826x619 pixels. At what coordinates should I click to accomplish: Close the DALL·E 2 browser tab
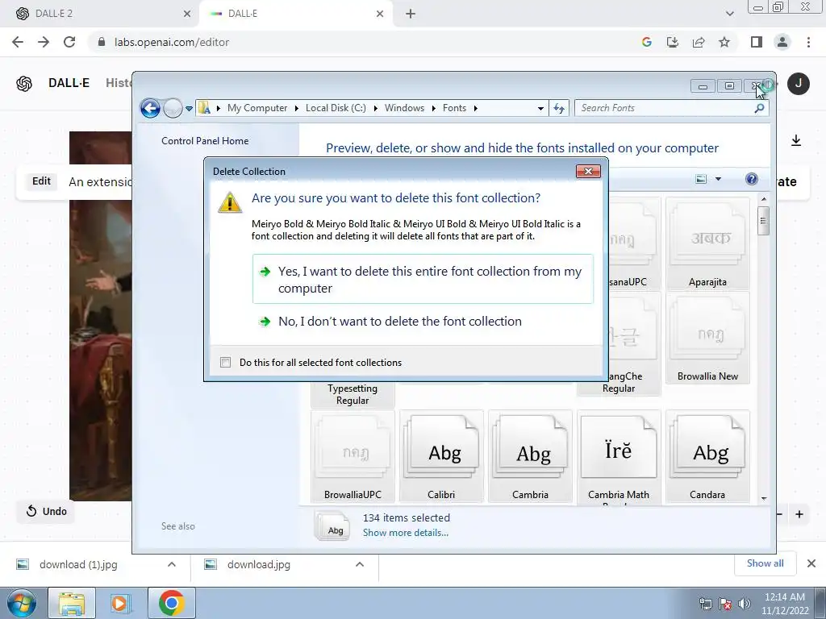(186, 14)
